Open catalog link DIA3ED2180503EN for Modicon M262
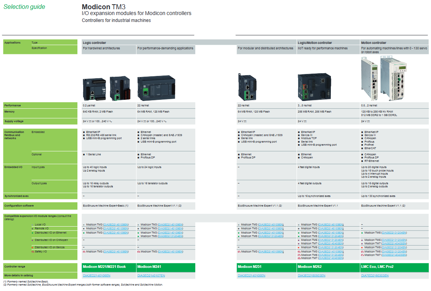 click(x=312, y=276)
